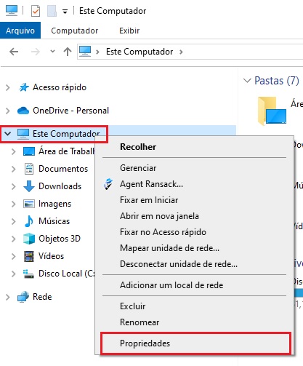Go up one level with up arrow
303x366 pixels.
click(x=68, y=52)
